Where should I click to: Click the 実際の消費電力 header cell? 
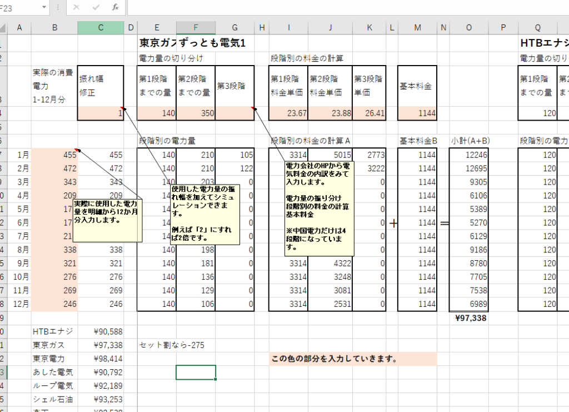tap(54, 86)
